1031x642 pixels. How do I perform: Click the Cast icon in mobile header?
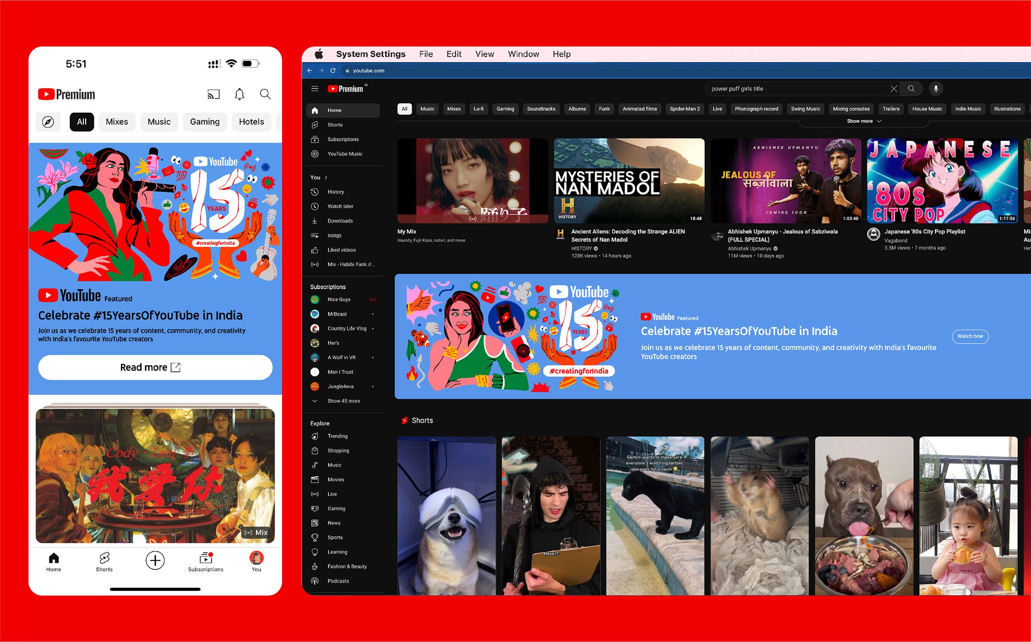click(213, 94)
